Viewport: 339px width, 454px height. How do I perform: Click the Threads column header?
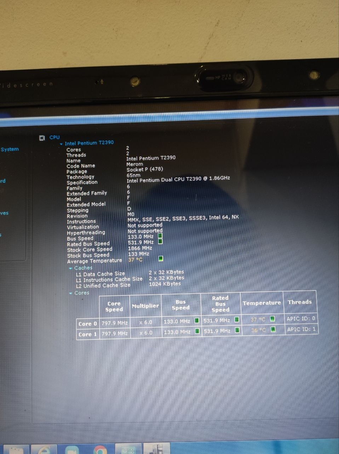pyautogui.click(x=299, y=302)
